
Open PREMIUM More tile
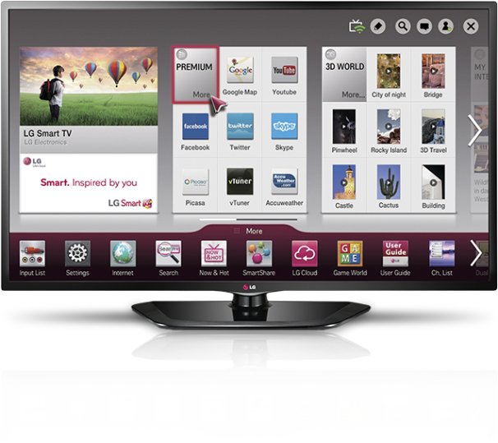point(196,75)
